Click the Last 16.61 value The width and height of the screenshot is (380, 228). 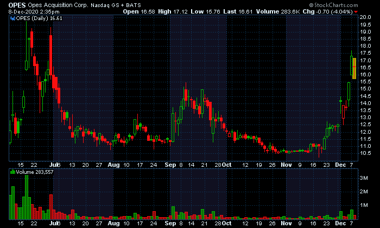pyautogui.click(x=238, y=11)
